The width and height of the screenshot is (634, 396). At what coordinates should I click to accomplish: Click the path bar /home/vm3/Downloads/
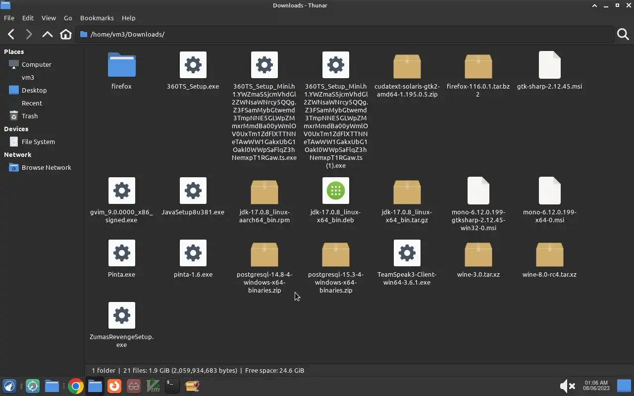click(344, 34)
